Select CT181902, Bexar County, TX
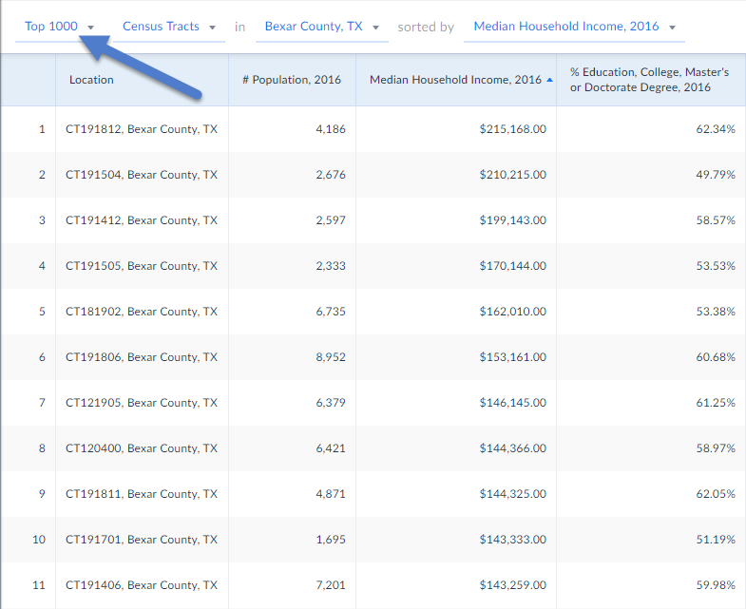 click(x=142, y=312)
